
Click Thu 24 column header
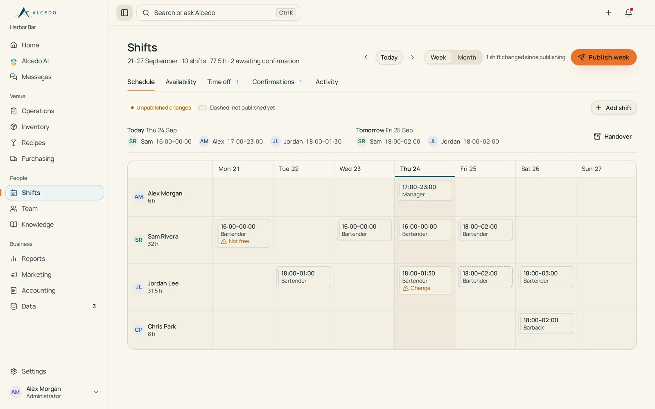tap(425, 169)
